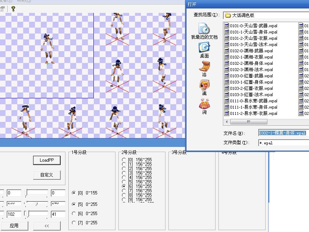Click file icon of 0101-1-天山雪-身体.wpal
The image size is (309, 232).
coord(227,32)
